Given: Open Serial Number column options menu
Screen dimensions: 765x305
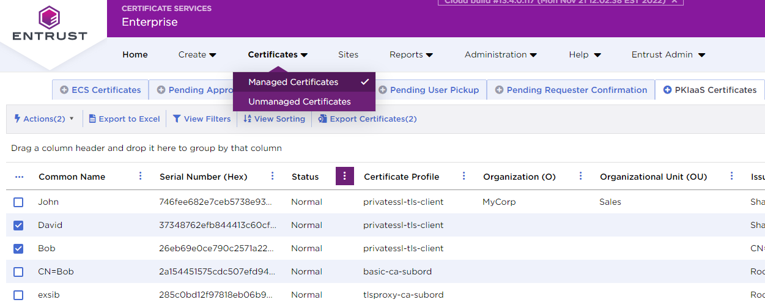Looking at the screenshot, I should [x=273, y=177].
